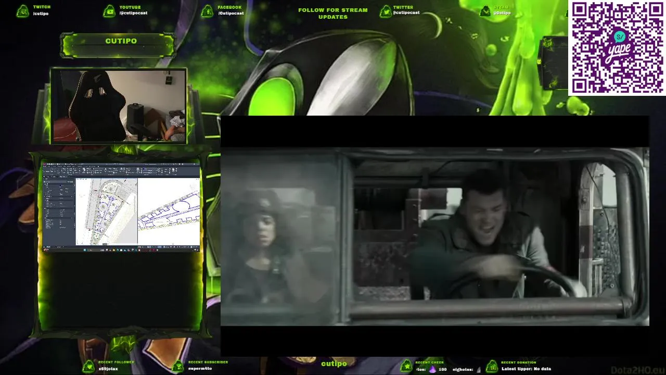Screen dimensions: 666x375
Task: Click the '@cutipocast' Twitter handle
Action: click(406, 13)
